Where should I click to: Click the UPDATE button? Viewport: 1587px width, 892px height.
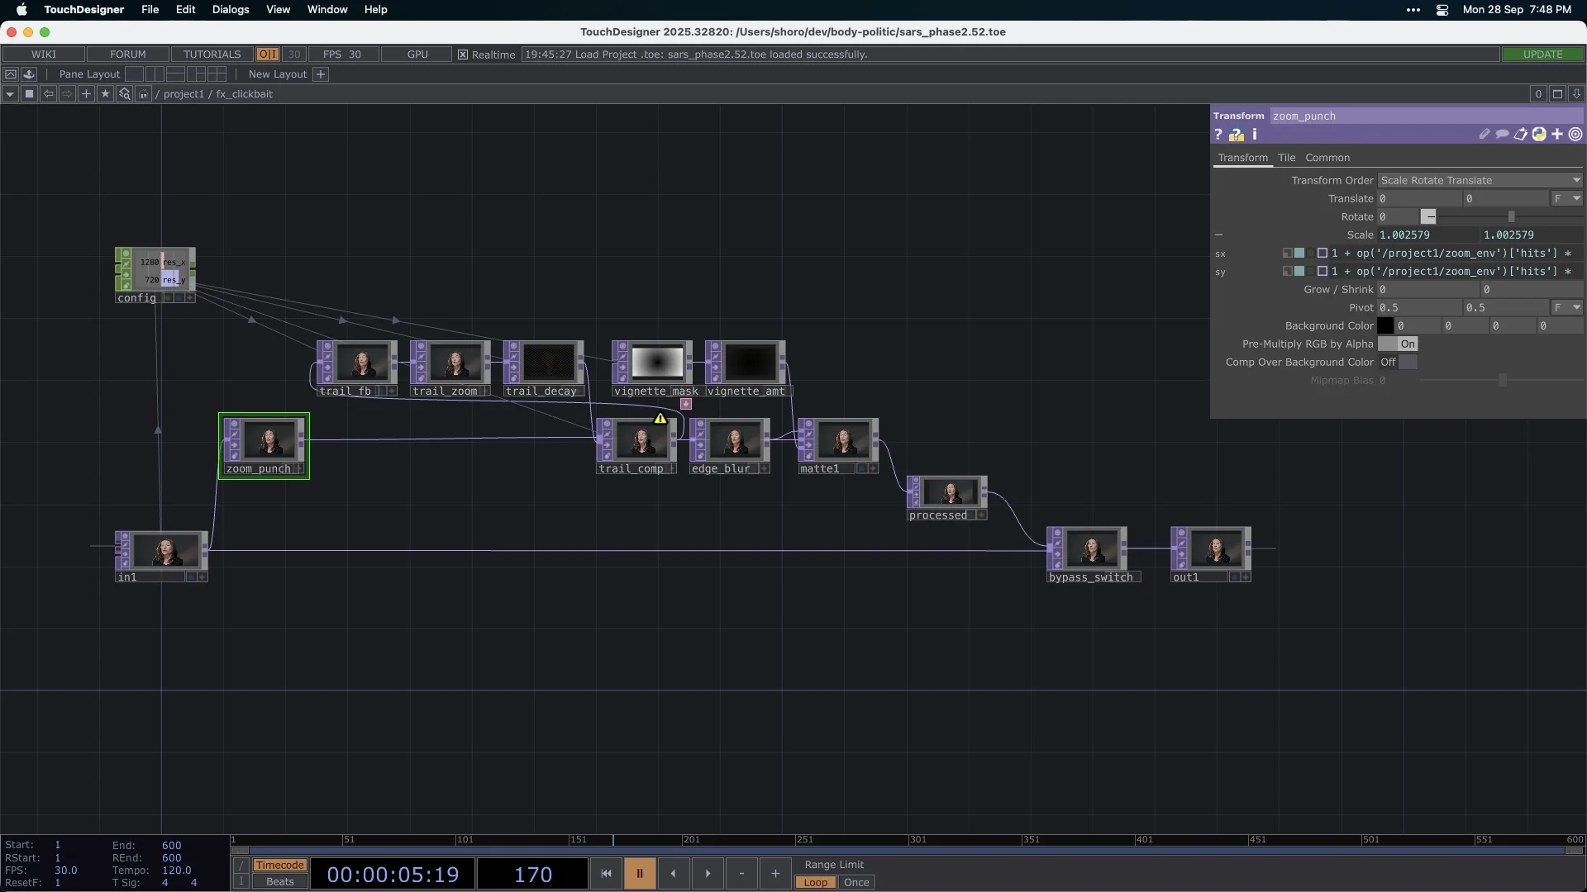(1542, 55)
